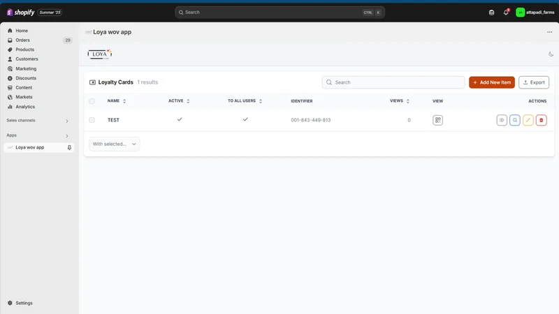Click the TEST card name
This screenshot has height=314, width=559.
113,120
